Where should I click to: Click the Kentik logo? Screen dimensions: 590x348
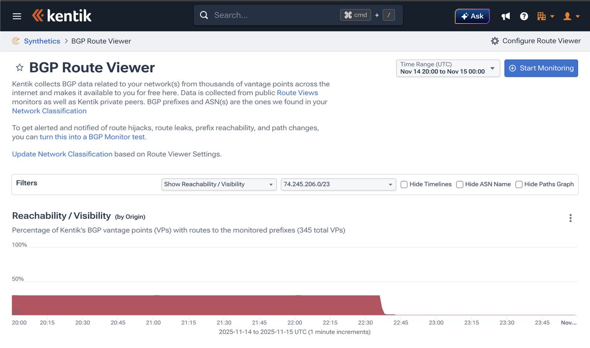coord(62,16)
